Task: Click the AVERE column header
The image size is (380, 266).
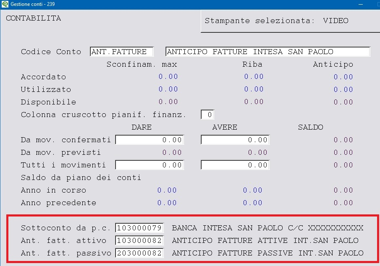Action: click(225, 128)
